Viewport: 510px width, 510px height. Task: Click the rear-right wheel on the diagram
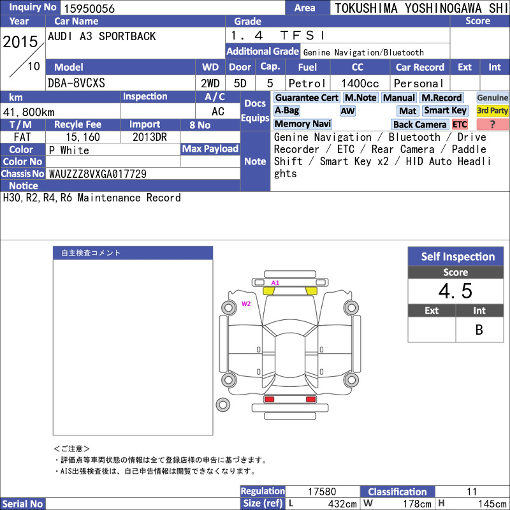(x=351, y=379)
